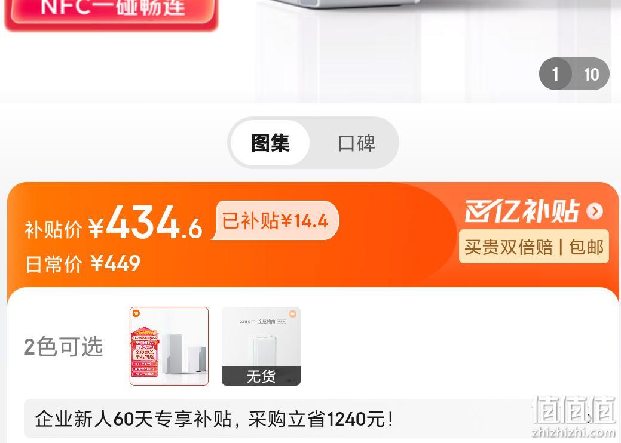Tap the red promo sticker on first thumbnail
The height and width of the screenshot is (443, 621).
point(145,352)
